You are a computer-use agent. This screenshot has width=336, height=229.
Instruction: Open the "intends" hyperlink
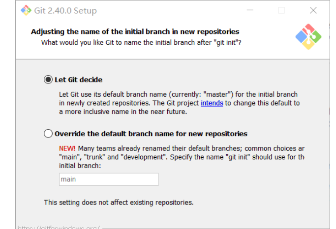pyautogui.click(x=212, y=103)
